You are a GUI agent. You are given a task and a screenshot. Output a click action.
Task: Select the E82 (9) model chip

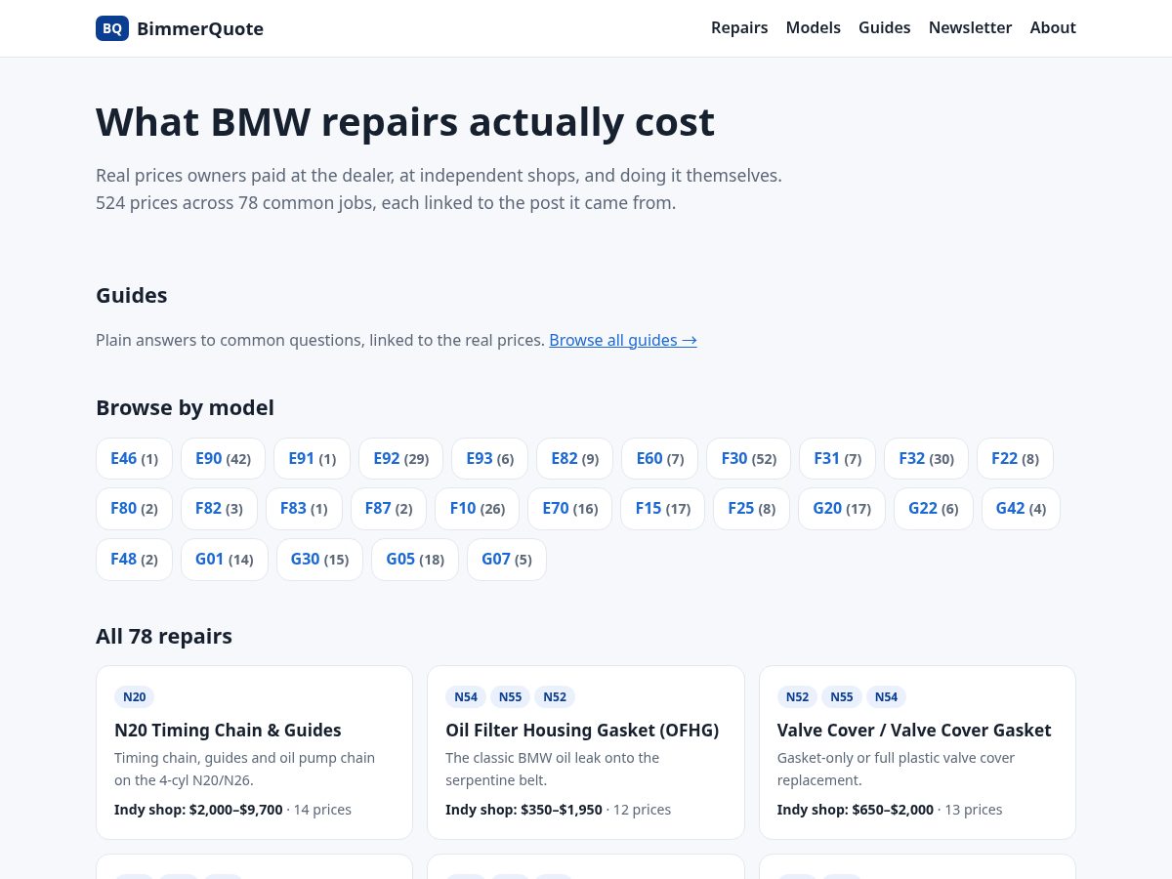click(574, 458)
